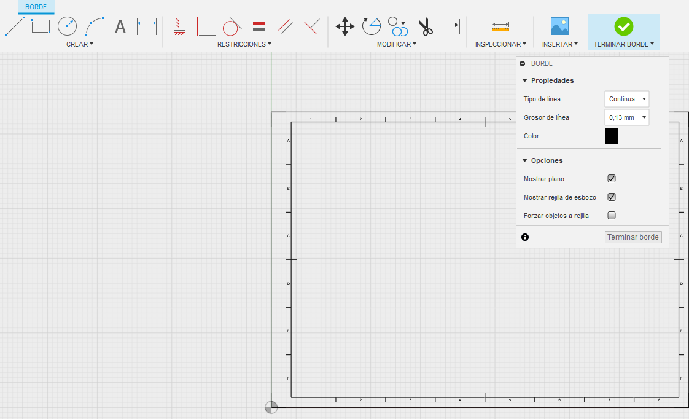Image resolution: width=689 pixels, height=419 pixels.
Task: Open Tipo de línea Continua dropdown
Action: (x=627, y=99)
